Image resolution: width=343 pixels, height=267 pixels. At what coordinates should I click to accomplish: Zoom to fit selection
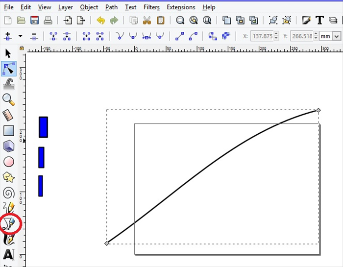tap(180, 21)
